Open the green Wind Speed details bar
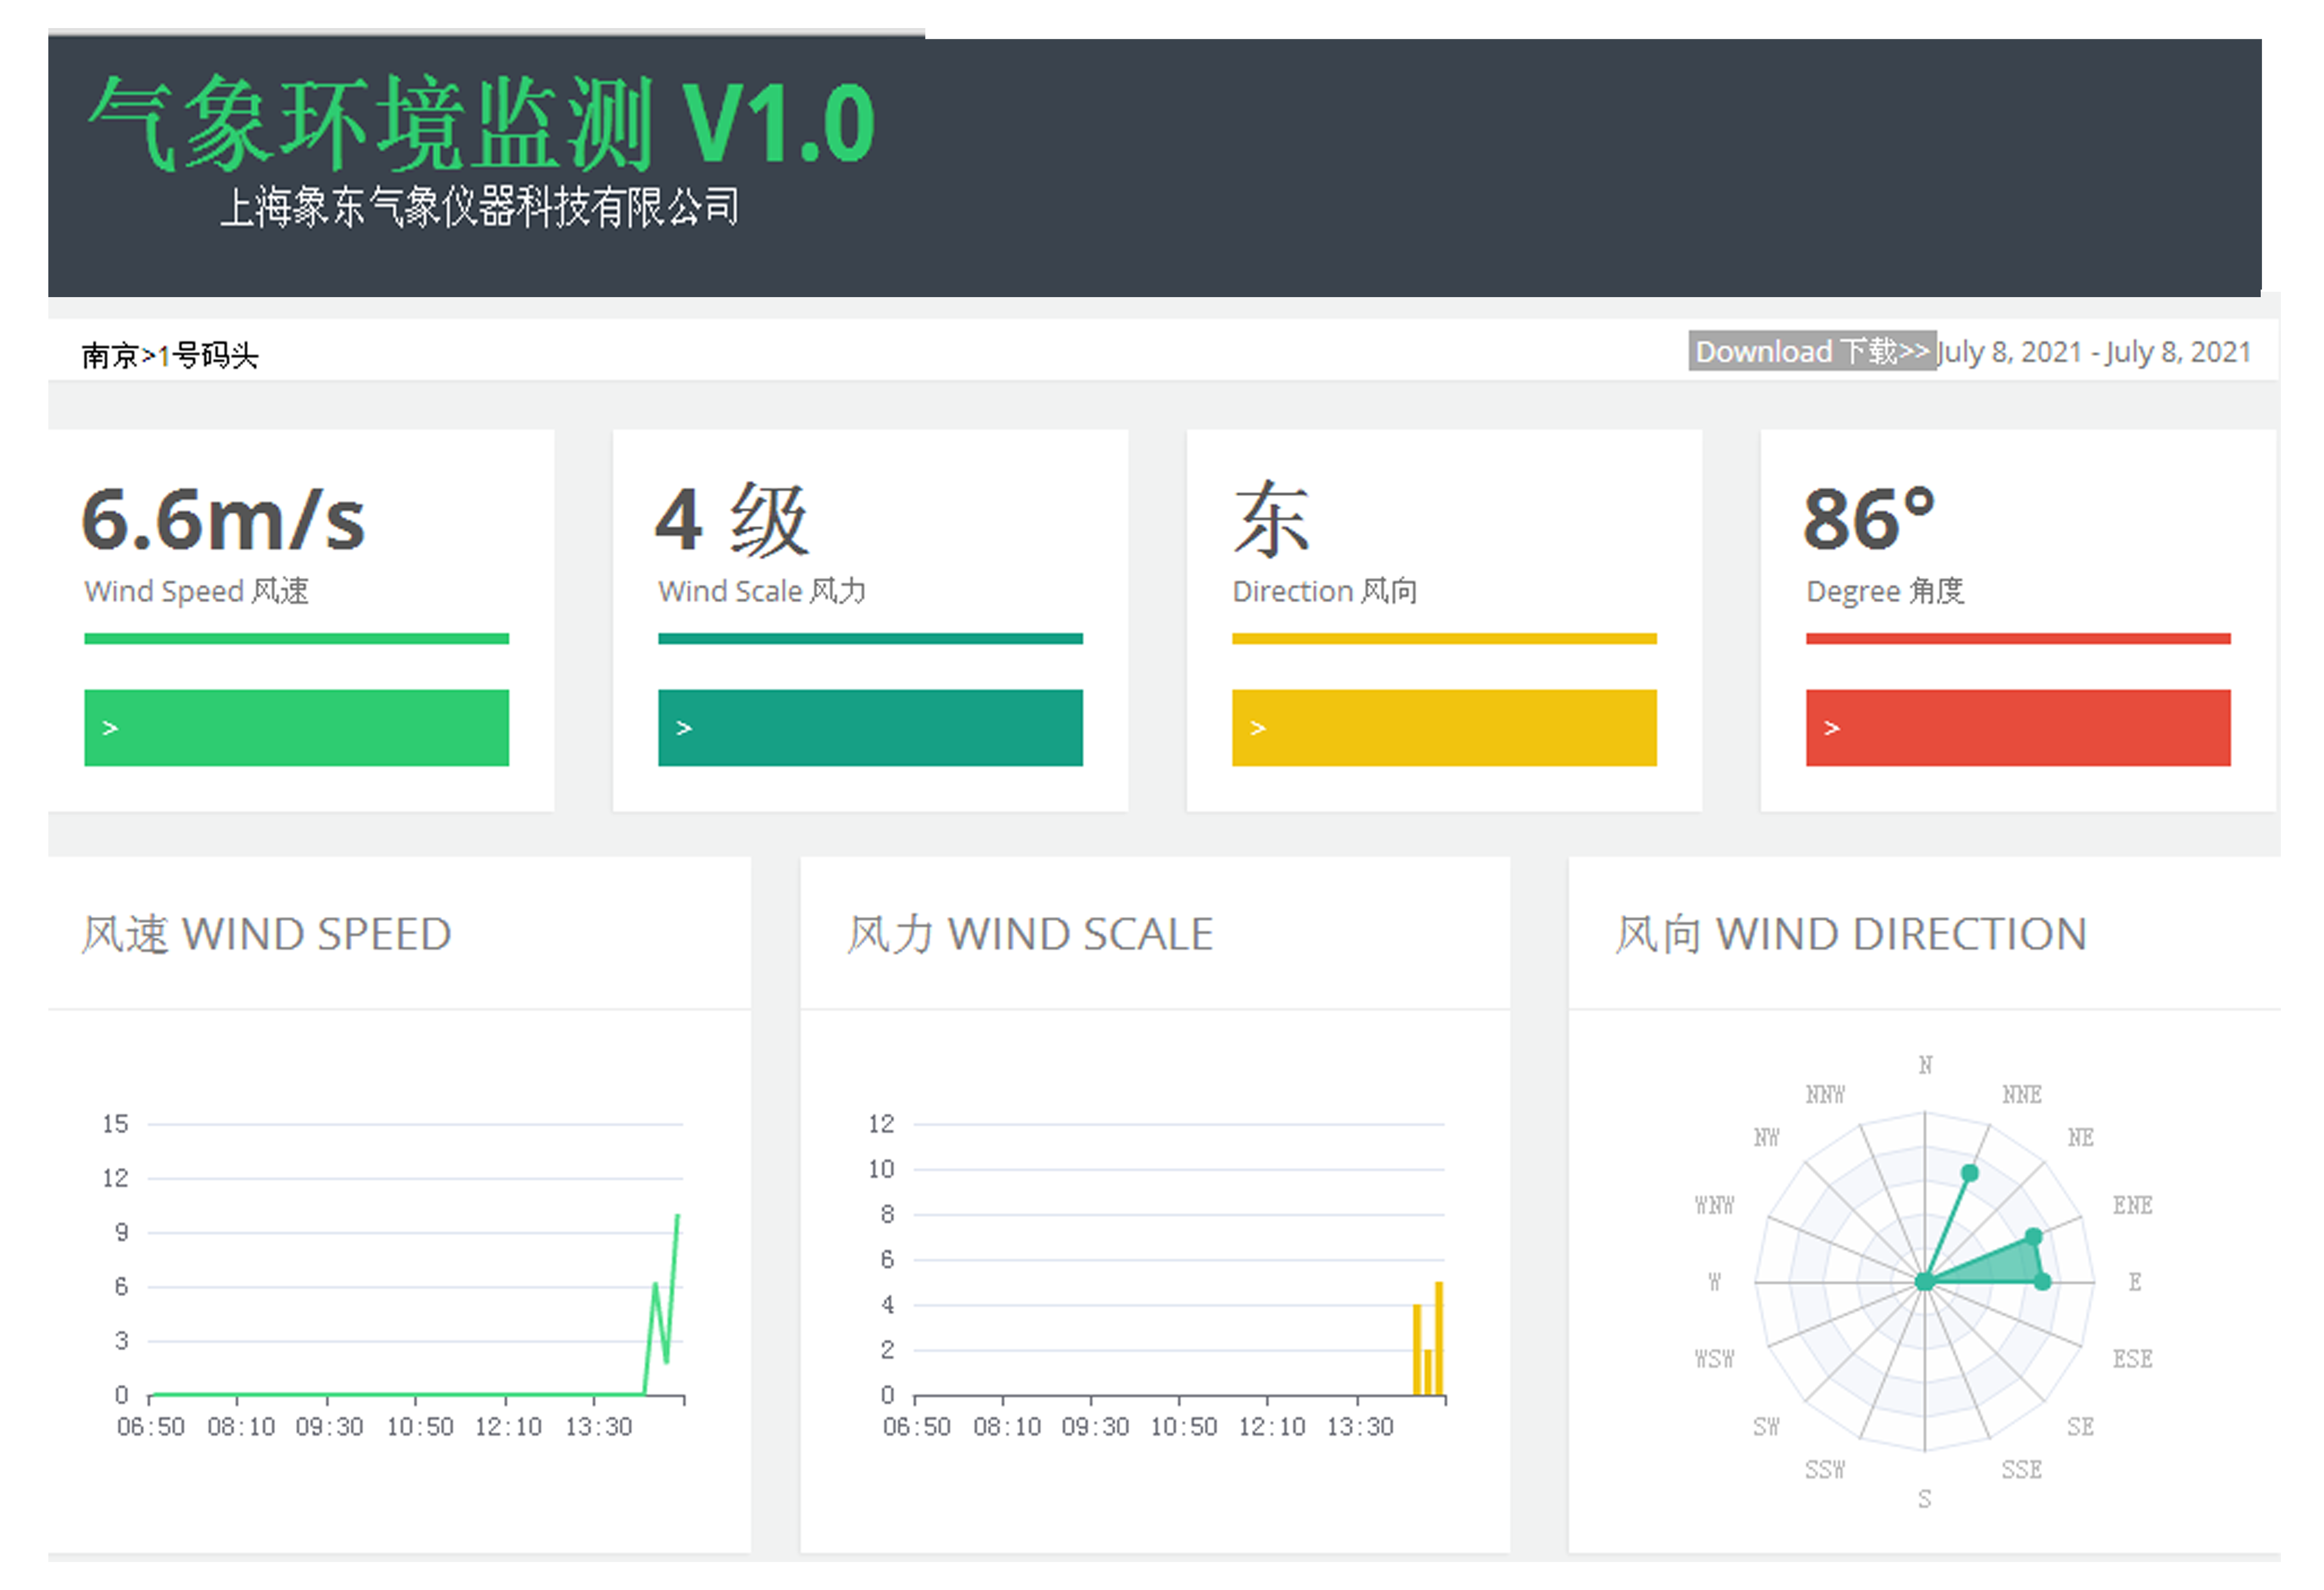Viewport: 2324px width, 1590px height. click(296, 728)
